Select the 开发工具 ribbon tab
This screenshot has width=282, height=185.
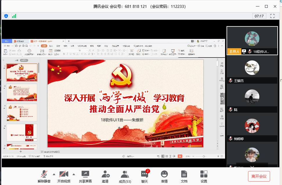pyautogui.click(x=116, y=46)
